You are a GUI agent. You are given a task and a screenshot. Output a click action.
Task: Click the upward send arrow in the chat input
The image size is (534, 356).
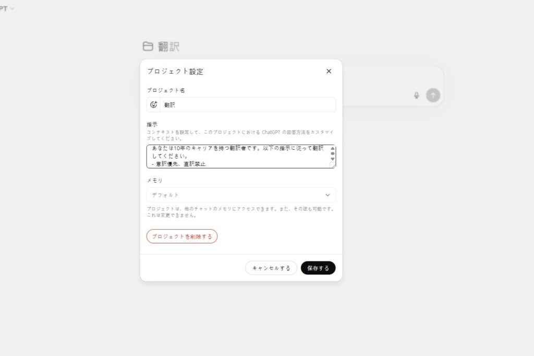(433, 95)
